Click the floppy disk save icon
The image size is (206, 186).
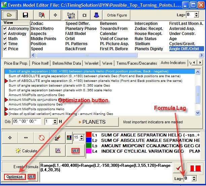click(x=25, y=15)
